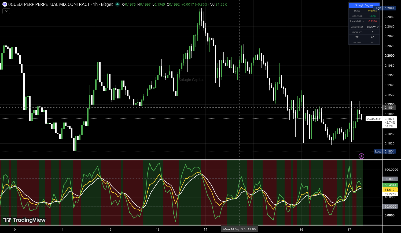Click the 0.2000 price scale label
The image size is (401, 233).
[x=389, y=56]
